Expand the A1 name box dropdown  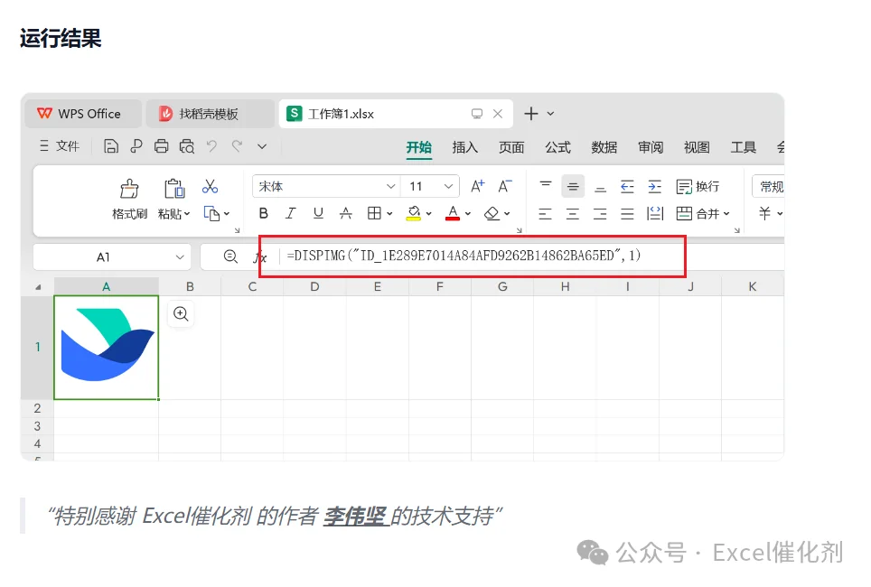(x=180, y=257)
